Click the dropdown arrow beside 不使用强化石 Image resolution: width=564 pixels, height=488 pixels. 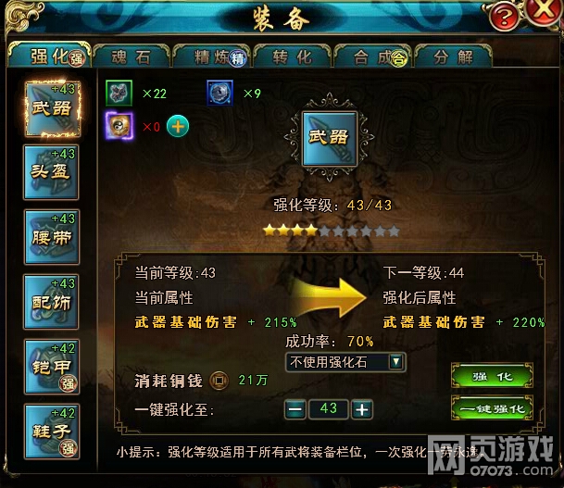tap(396, 362)
